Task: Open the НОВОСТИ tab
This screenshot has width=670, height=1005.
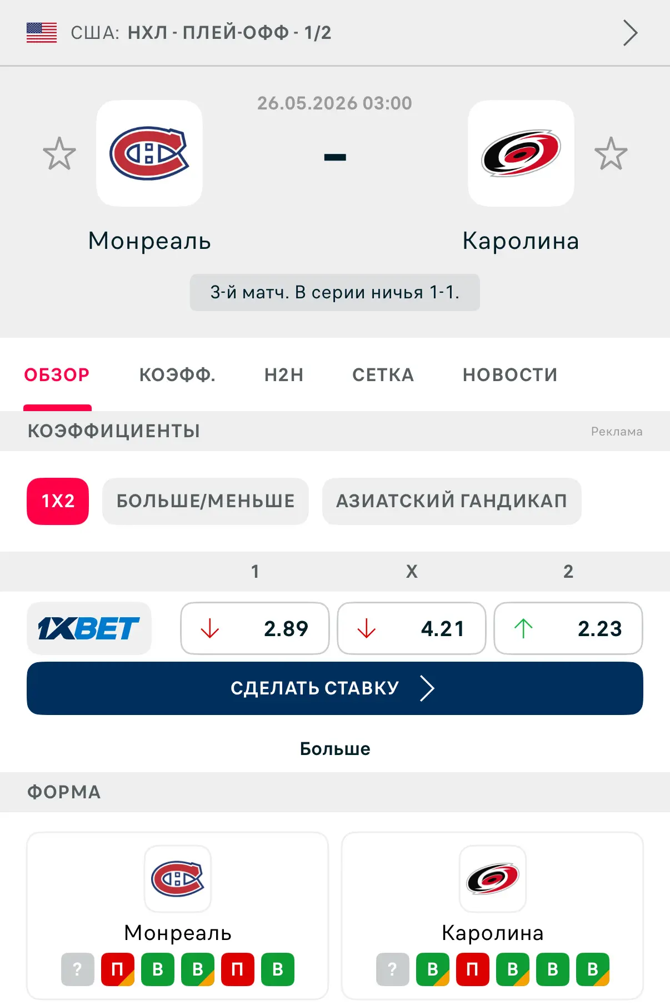Action: point(510,374)
